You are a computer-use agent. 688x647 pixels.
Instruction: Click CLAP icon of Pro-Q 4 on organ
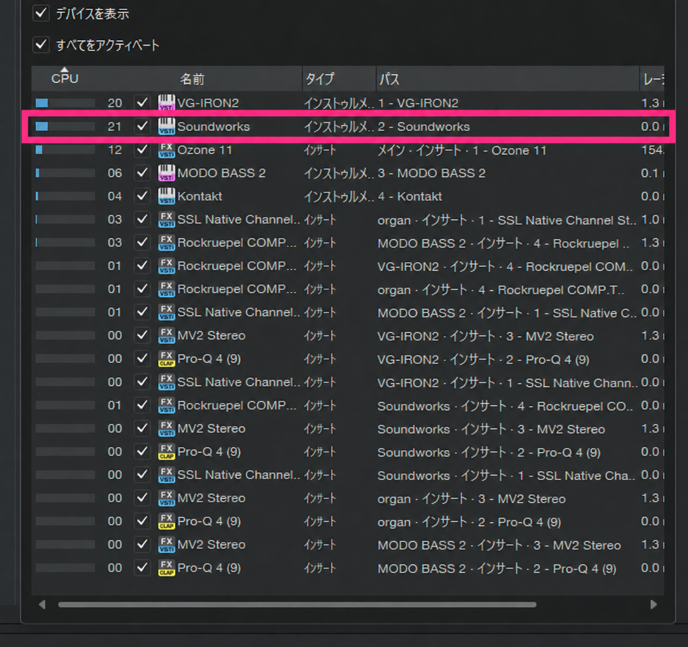tap(167, 521)
